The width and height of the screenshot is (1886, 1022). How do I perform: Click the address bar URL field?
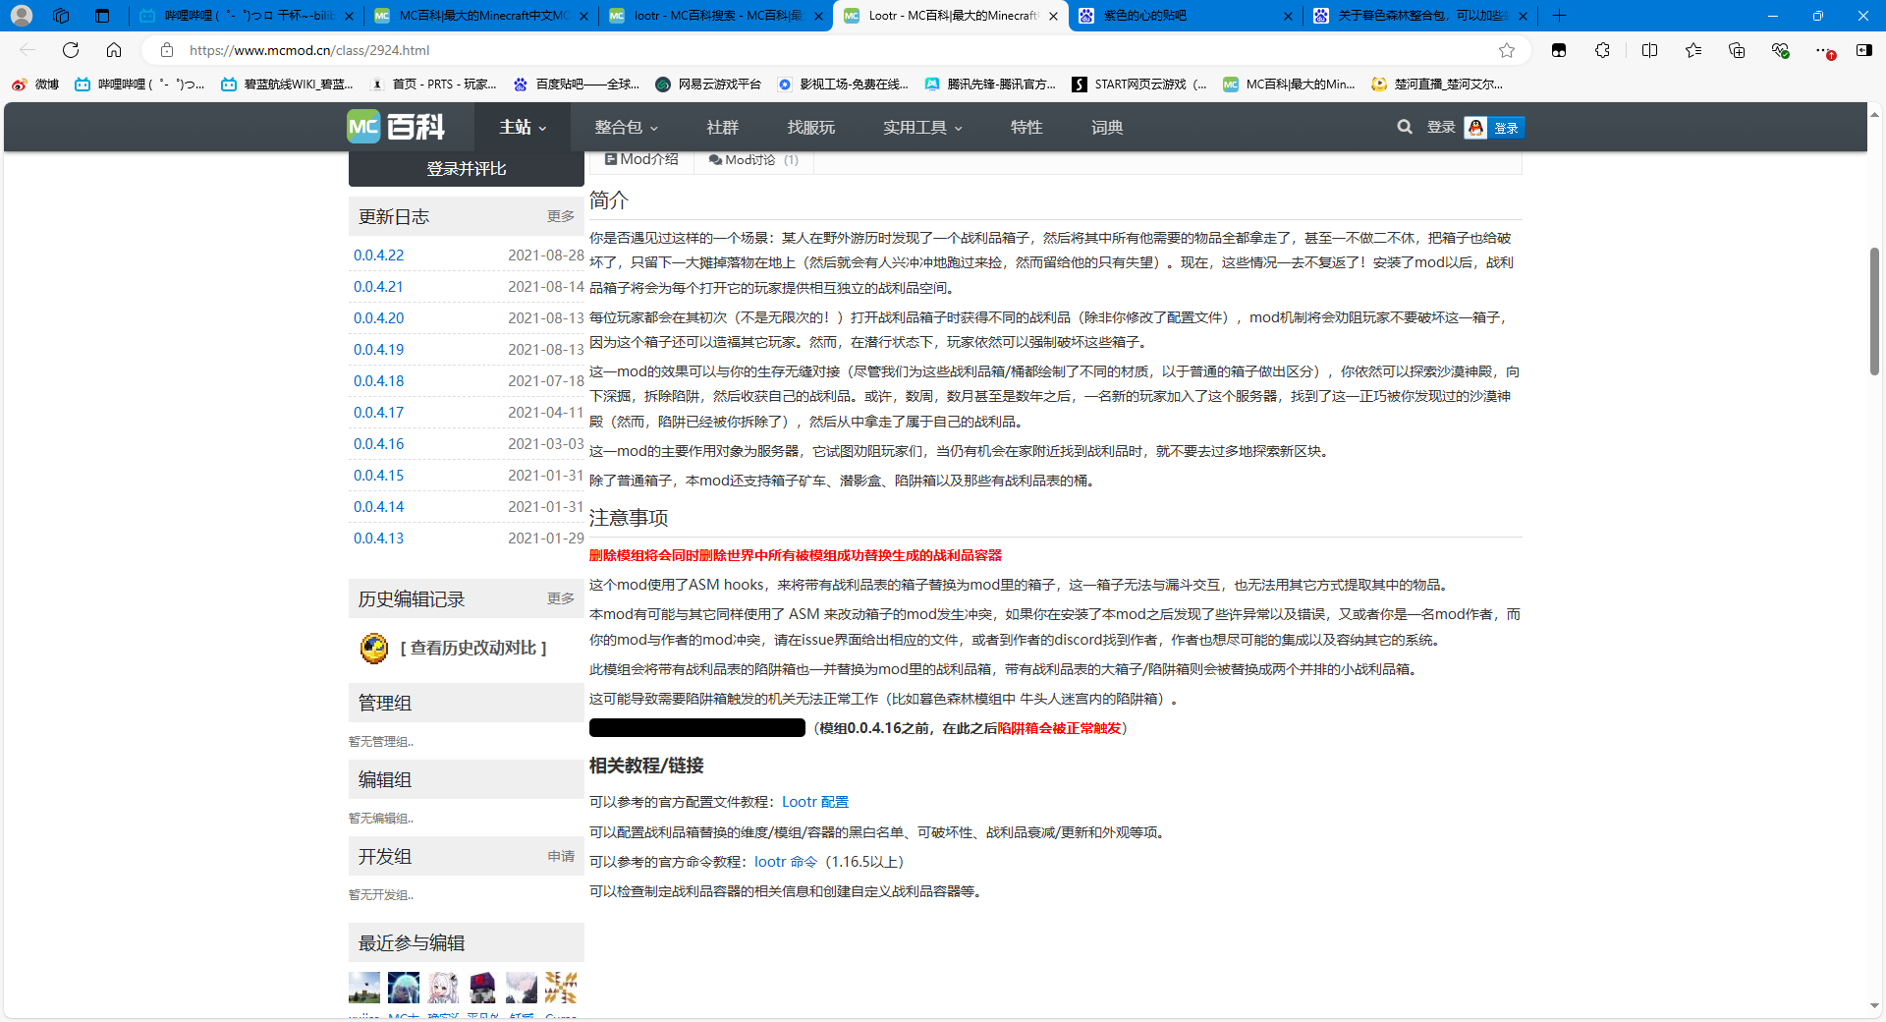point(835,50)
